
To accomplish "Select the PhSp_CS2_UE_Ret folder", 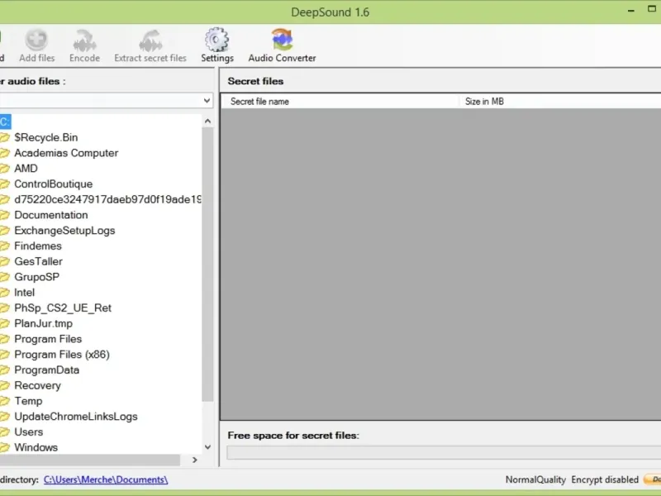I will 63,308.
